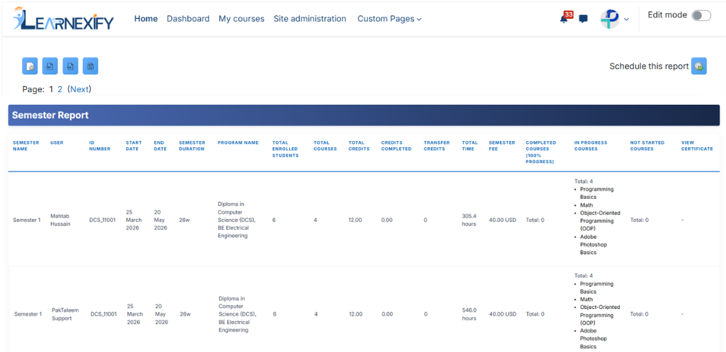Open the Custom Pages dropdown
726x352 pixels.
(389, 19)
